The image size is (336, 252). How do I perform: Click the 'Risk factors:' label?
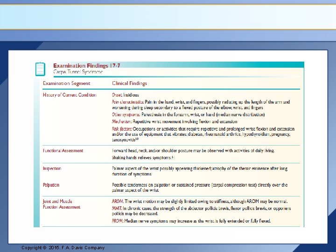click(122, 129)
